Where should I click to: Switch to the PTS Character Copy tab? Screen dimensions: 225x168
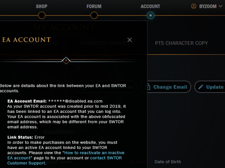182,43
